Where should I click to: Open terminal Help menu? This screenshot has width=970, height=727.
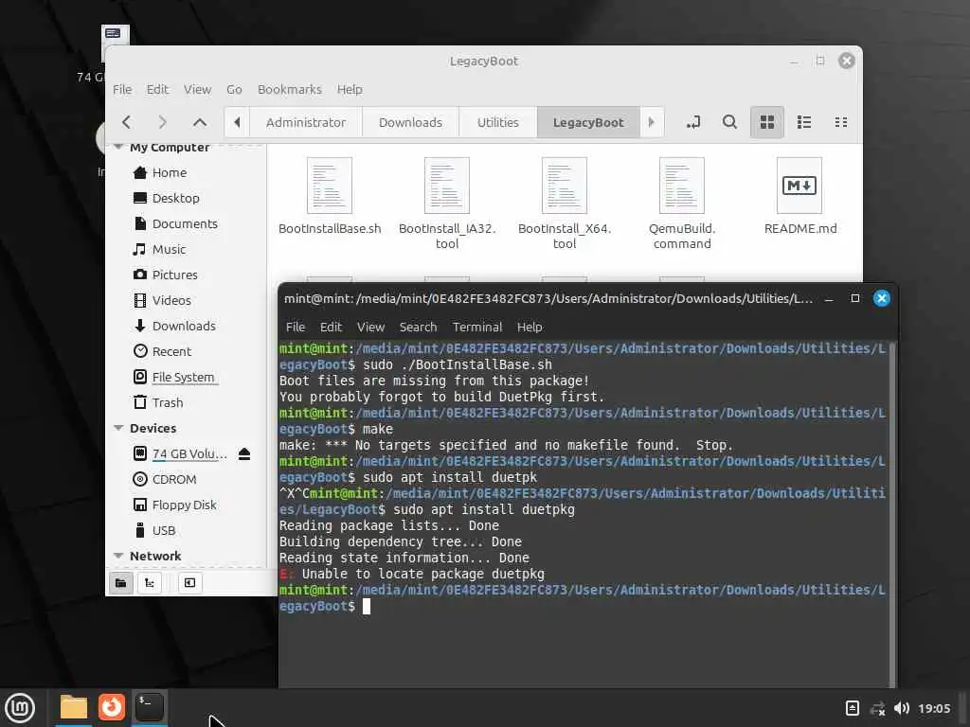[530, 327]
